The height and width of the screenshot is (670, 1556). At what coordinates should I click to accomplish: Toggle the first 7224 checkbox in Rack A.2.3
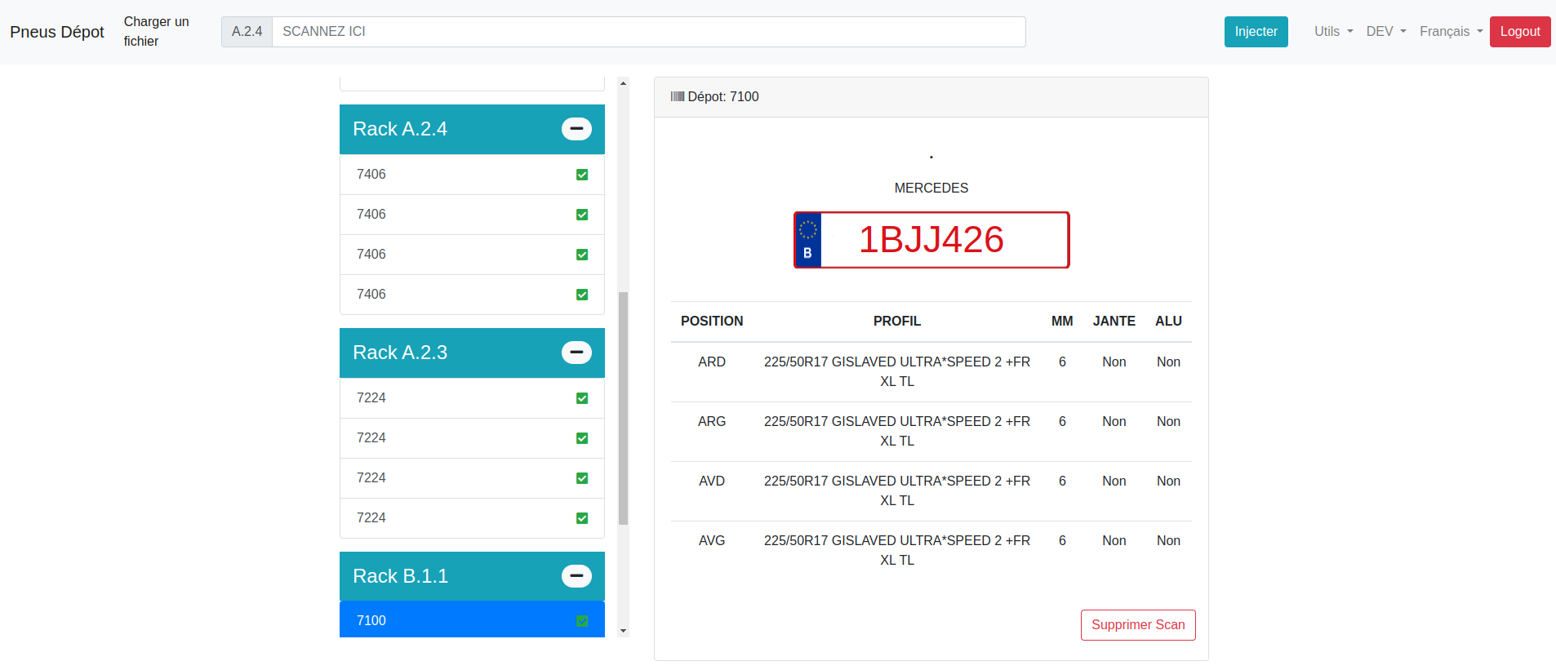tap(582, 398)
